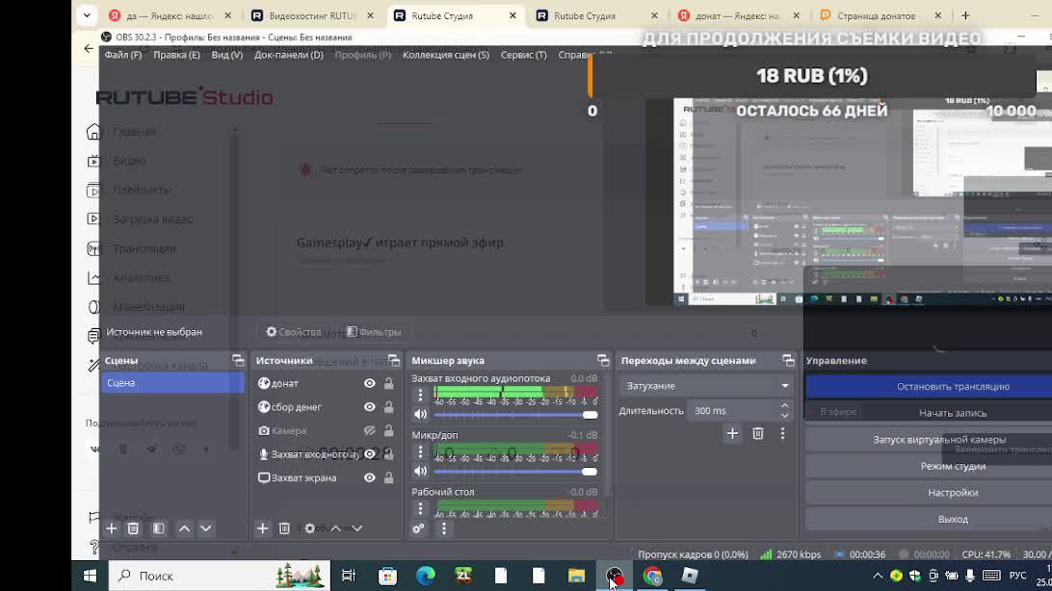The image size is (1052, 591).
Task: Open three-dot menu for Захват входного аудиопотока channel
Action: coord(421,396)
